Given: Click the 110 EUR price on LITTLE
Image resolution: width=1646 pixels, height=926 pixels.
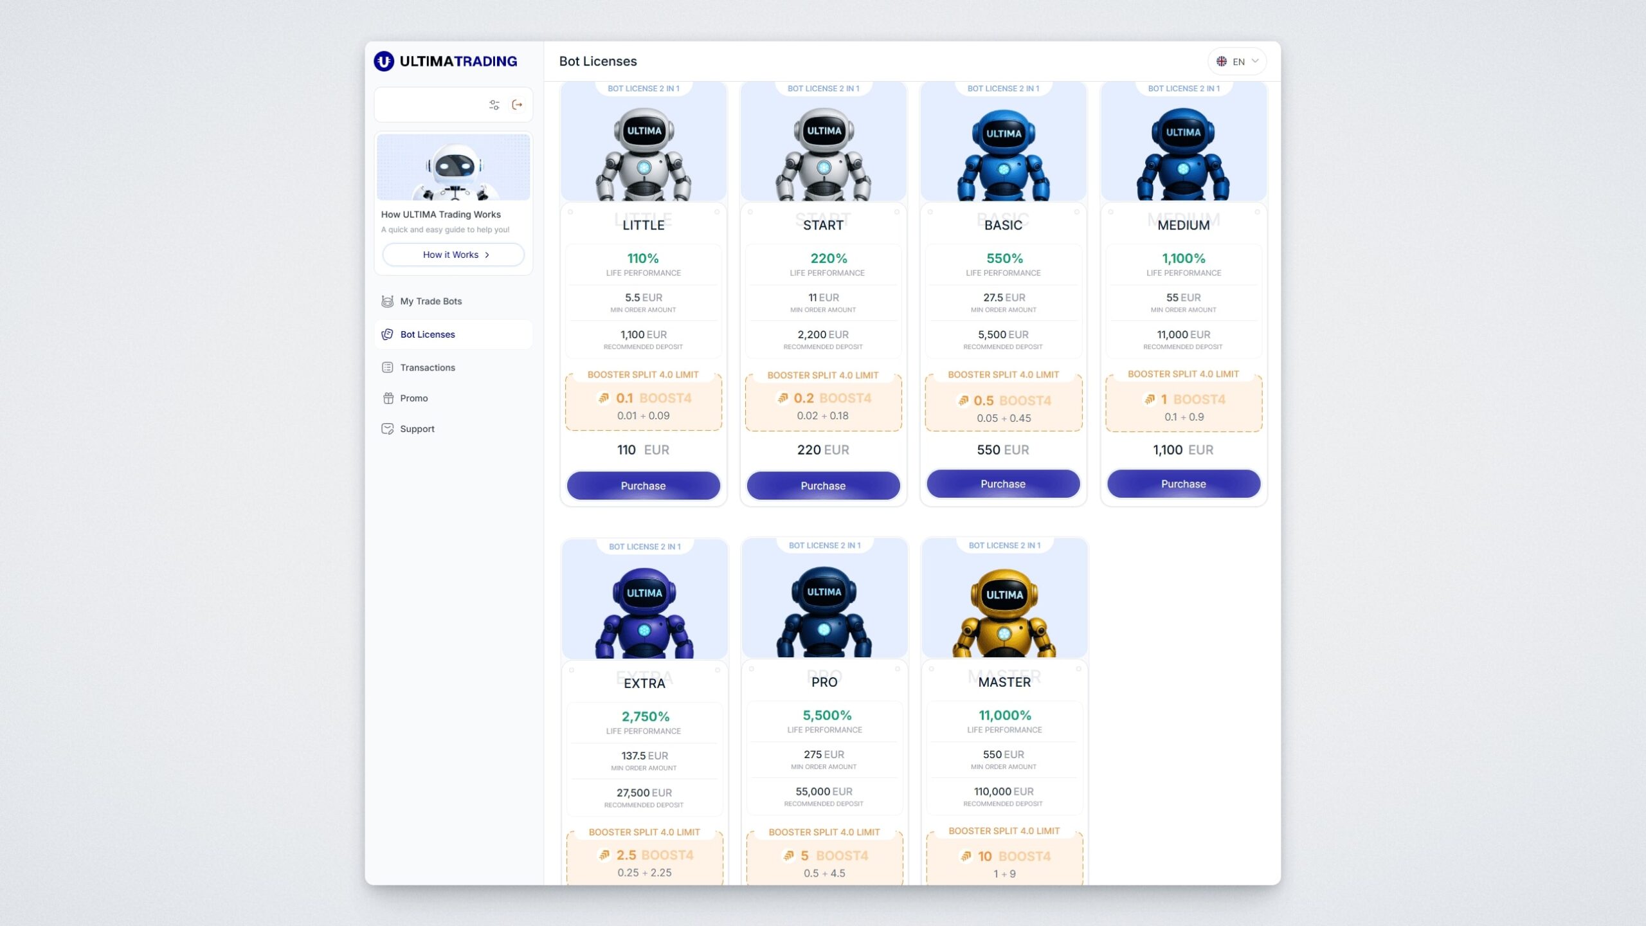Looking at the screenshot, I should tap(643, 450).
